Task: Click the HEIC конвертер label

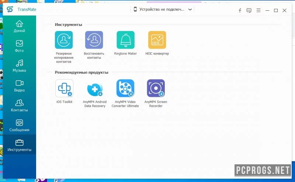Action: coord(157,53)
